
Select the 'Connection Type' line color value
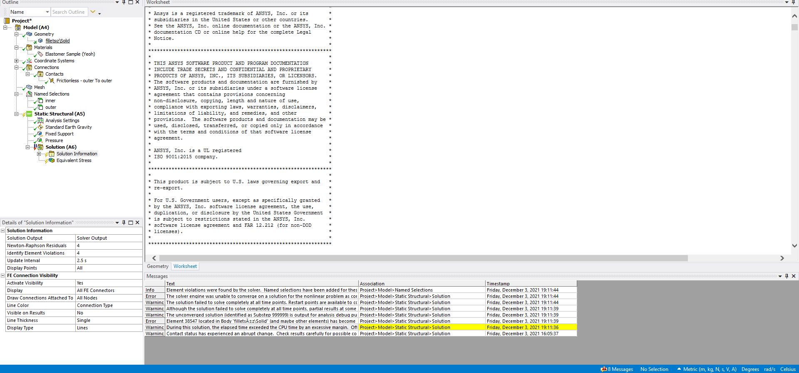(109, 305)
